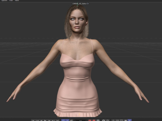Record active objects with first red button

(90, 120)
